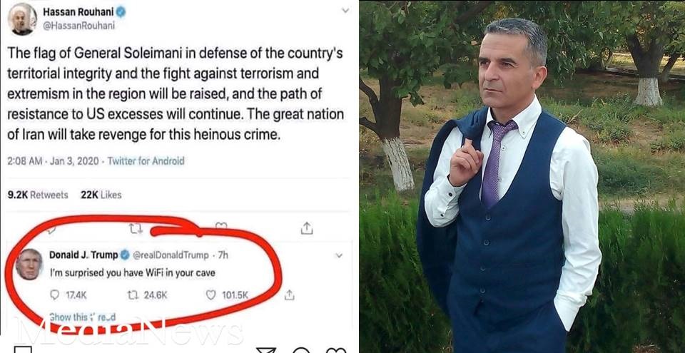This screenshot has width=685, height=353.
Task: Expand the Rouhani tweet options chevron
Action: [345, 11]
